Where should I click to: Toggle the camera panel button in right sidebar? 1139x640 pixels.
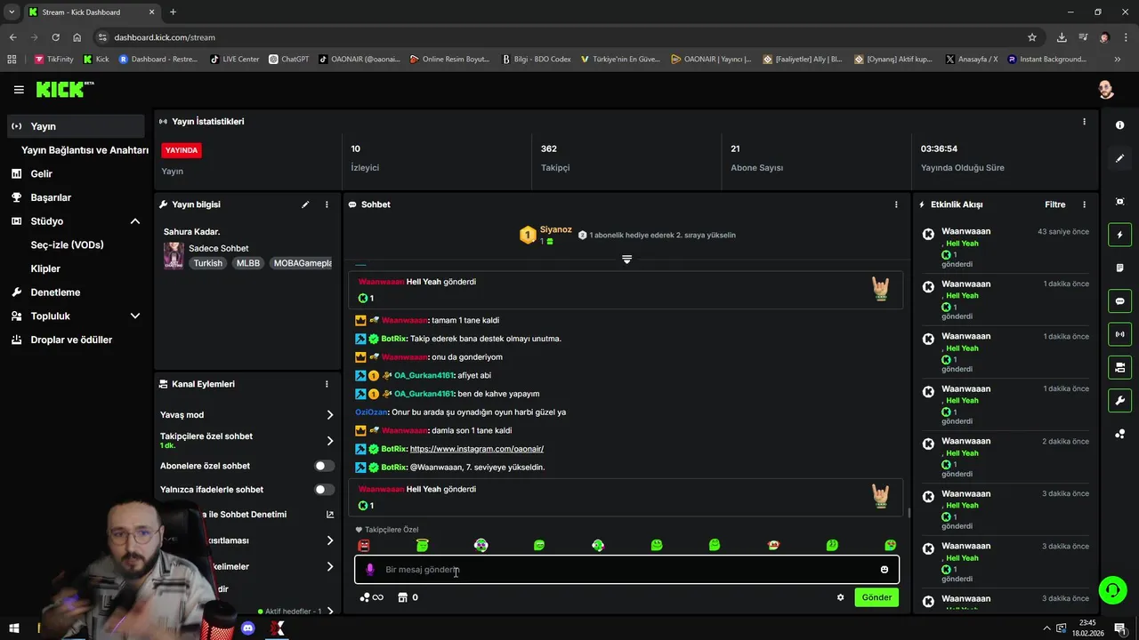pos(1119,367)
